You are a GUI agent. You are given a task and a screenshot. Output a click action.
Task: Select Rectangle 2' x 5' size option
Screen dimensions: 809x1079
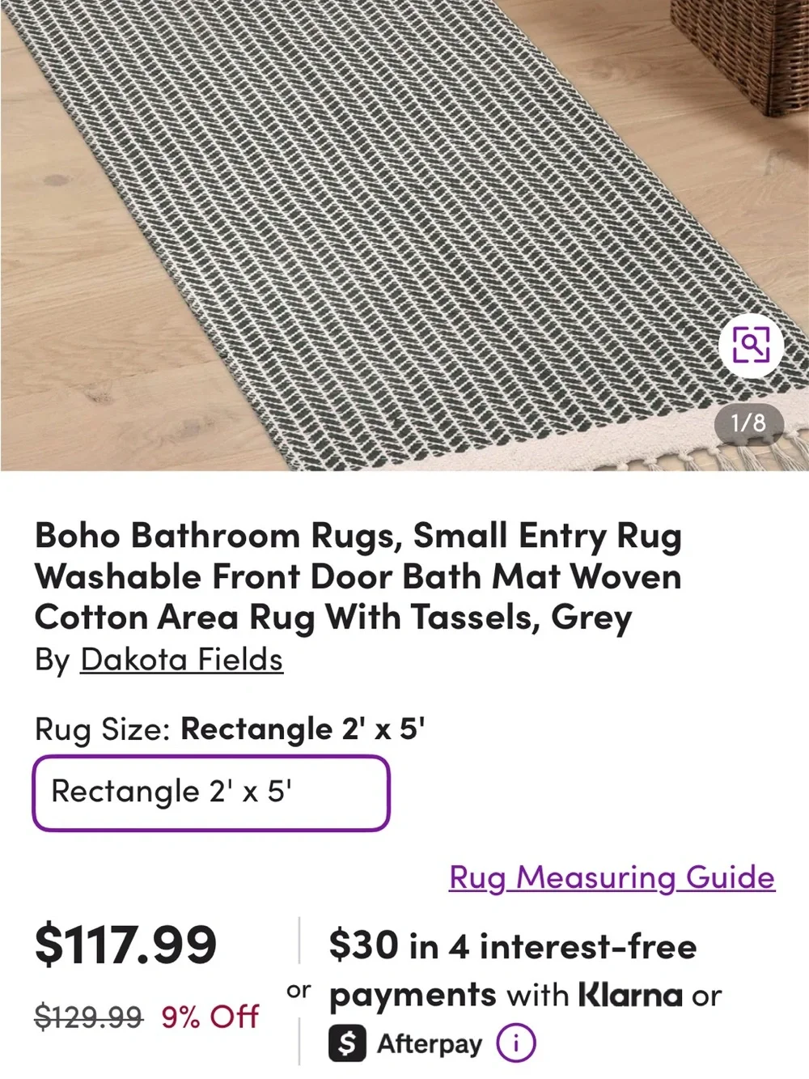tap(211, 793)
